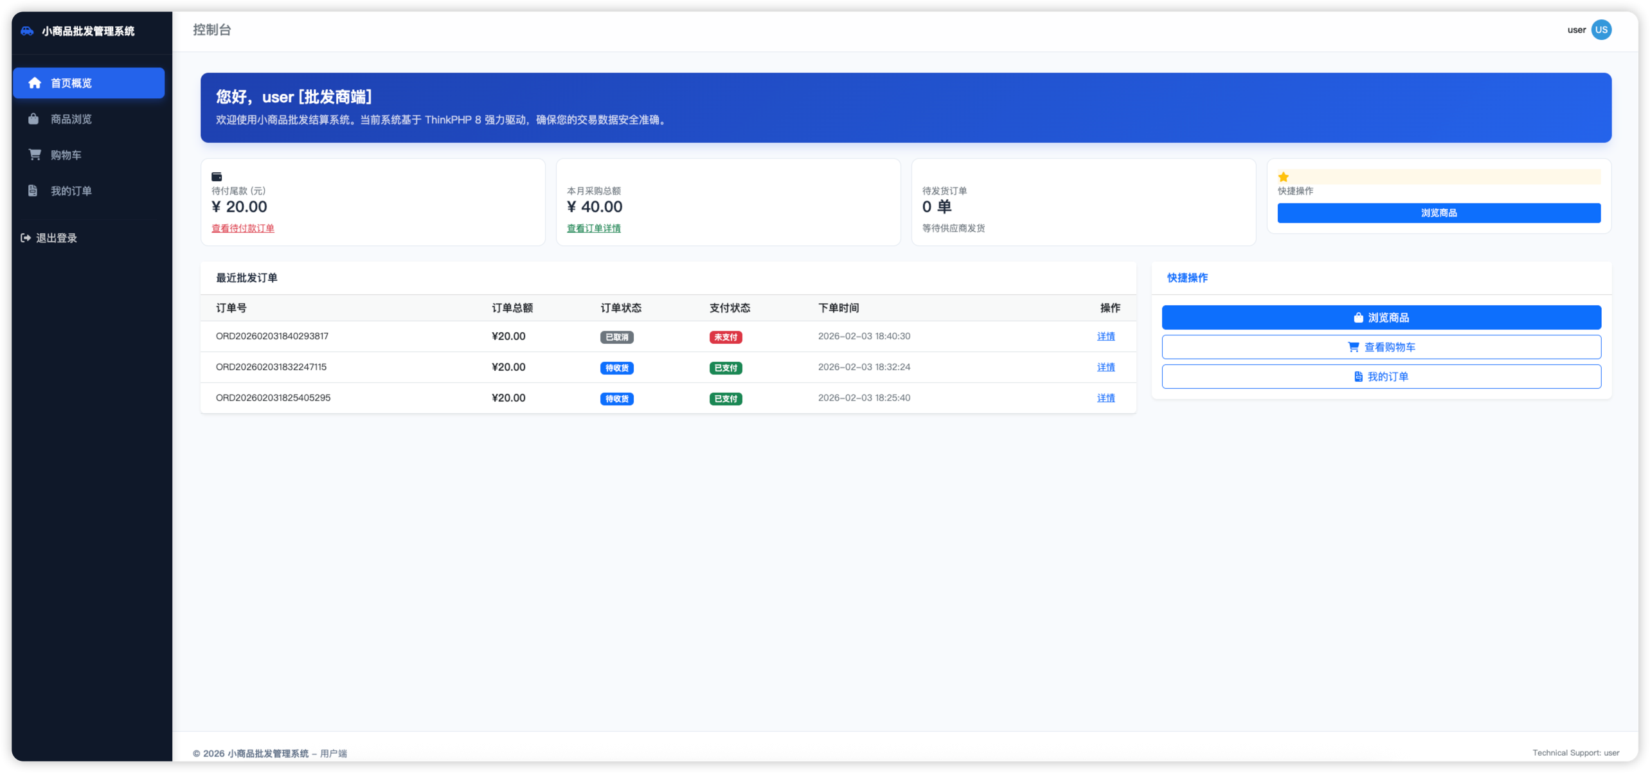Click 我的订单 button in 快捷操作 panel
Screen dimensions: 1650x773
pyautogui.click(x=1381, y=377)
